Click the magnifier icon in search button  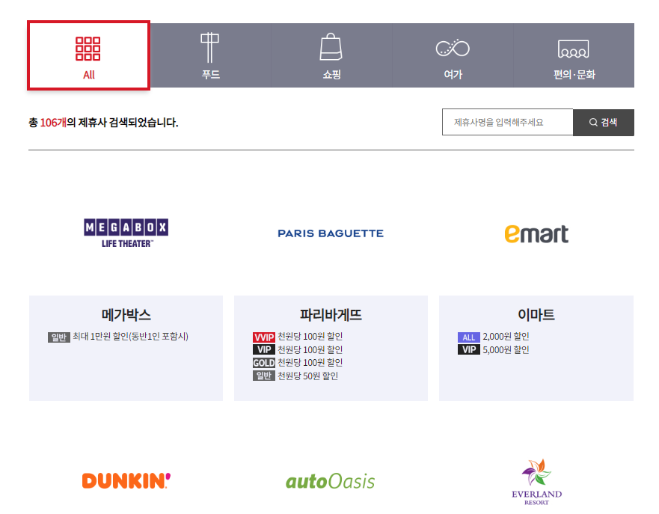pos(593,122)
